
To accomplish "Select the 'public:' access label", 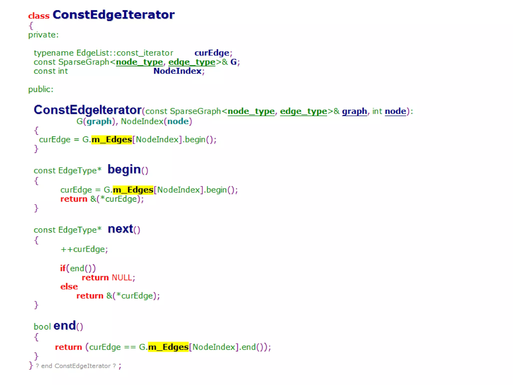I will click(x=41, y=89).
